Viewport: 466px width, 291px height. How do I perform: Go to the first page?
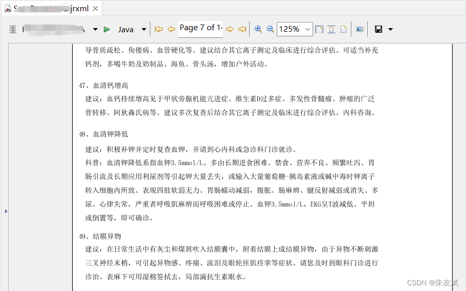click(159, 29)
